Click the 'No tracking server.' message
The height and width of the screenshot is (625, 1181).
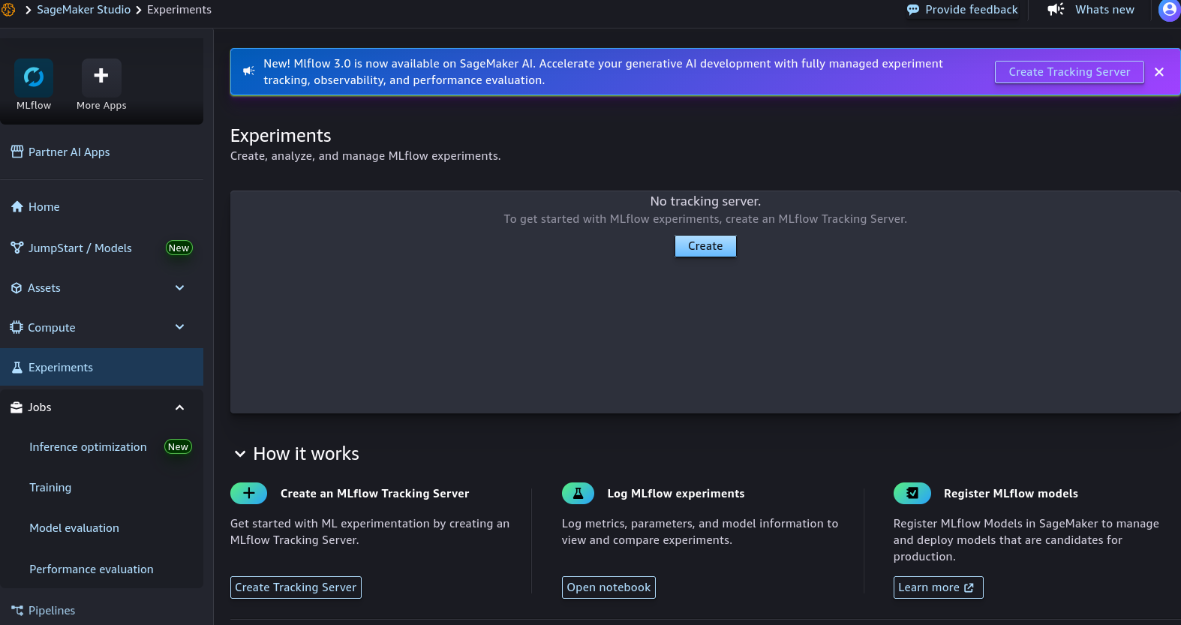click(x=705, y=201)
